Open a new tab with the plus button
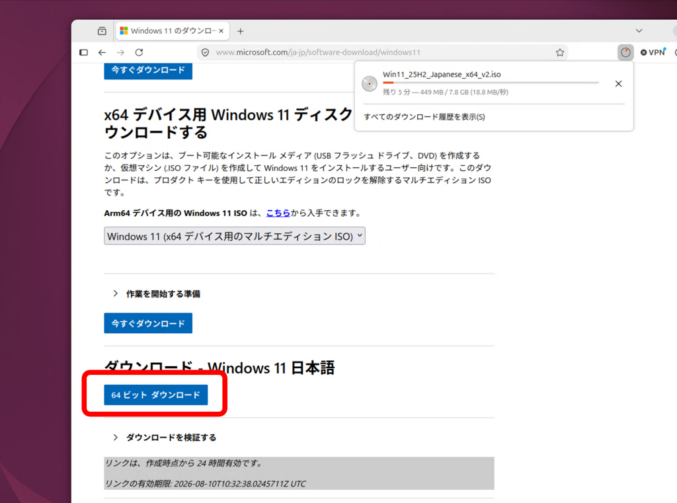Viewport: 677px width, 503px height. tap(241, 31)
